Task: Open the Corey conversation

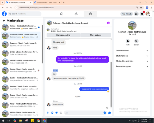Action: (x=21, y=70)
